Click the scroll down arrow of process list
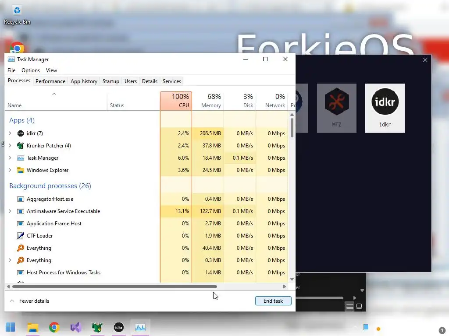The width and height of the screenshot is (449, 336). tap(292, 279)
